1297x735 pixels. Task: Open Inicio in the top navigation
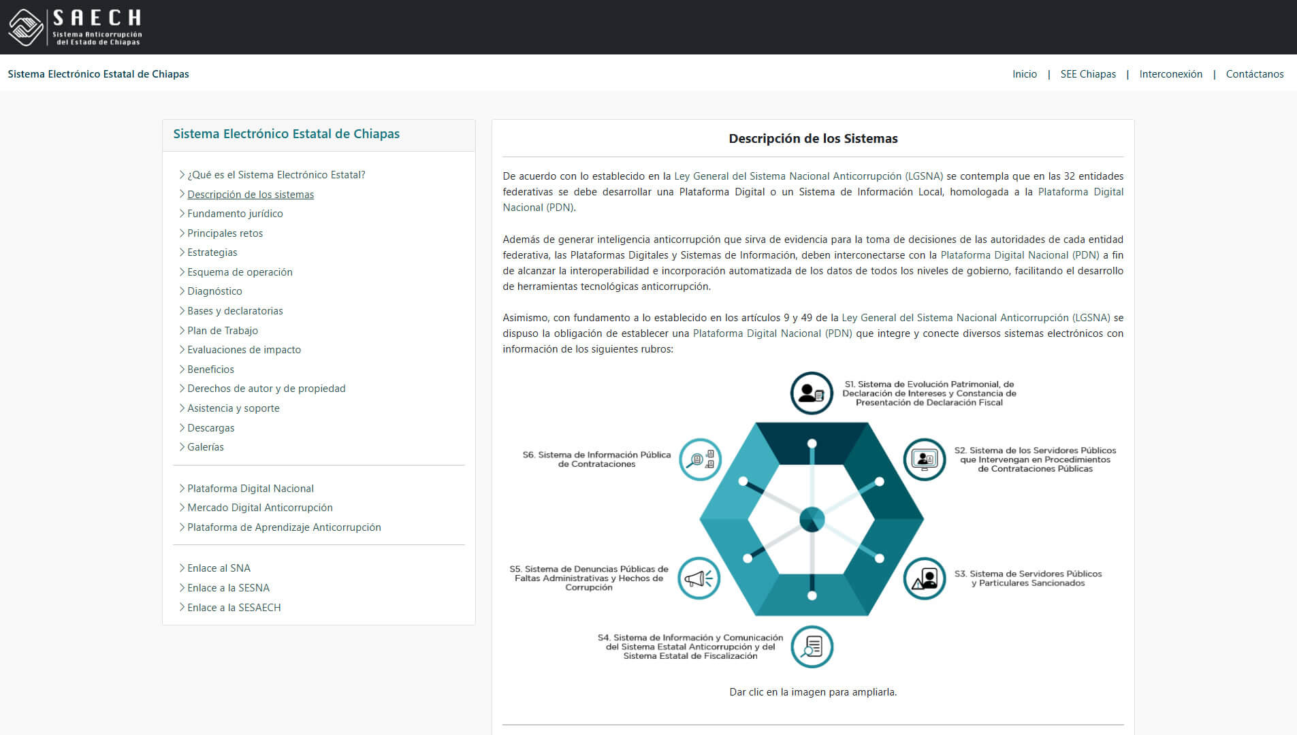pos(1025,74)
